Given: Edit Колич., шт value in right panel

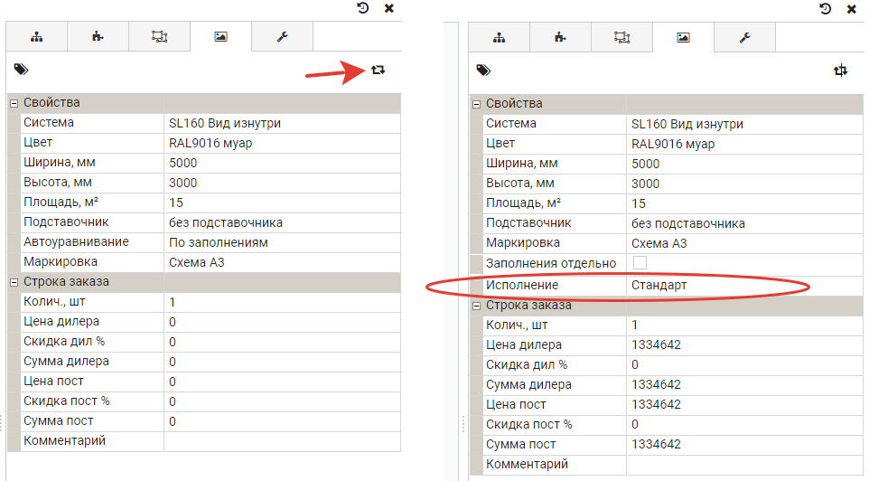Looking at the screenshot, I should click(745, 325).
